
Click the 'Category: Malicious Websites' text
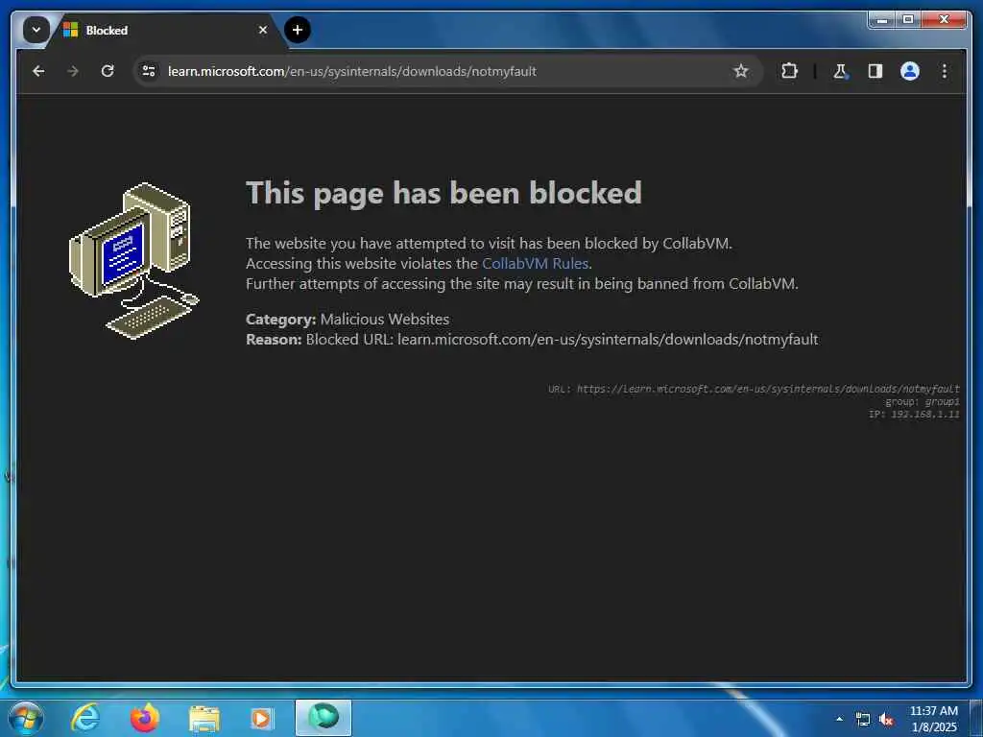click(348, 319)
